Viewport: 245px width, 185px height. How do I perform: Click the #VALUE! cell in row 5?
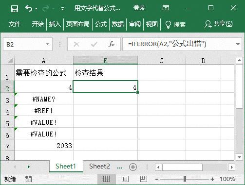coord(44,122)
